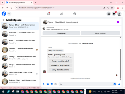Open the Dakota conversation
The width and height of the screenshot is (125, 94).
tap(20, 81)
